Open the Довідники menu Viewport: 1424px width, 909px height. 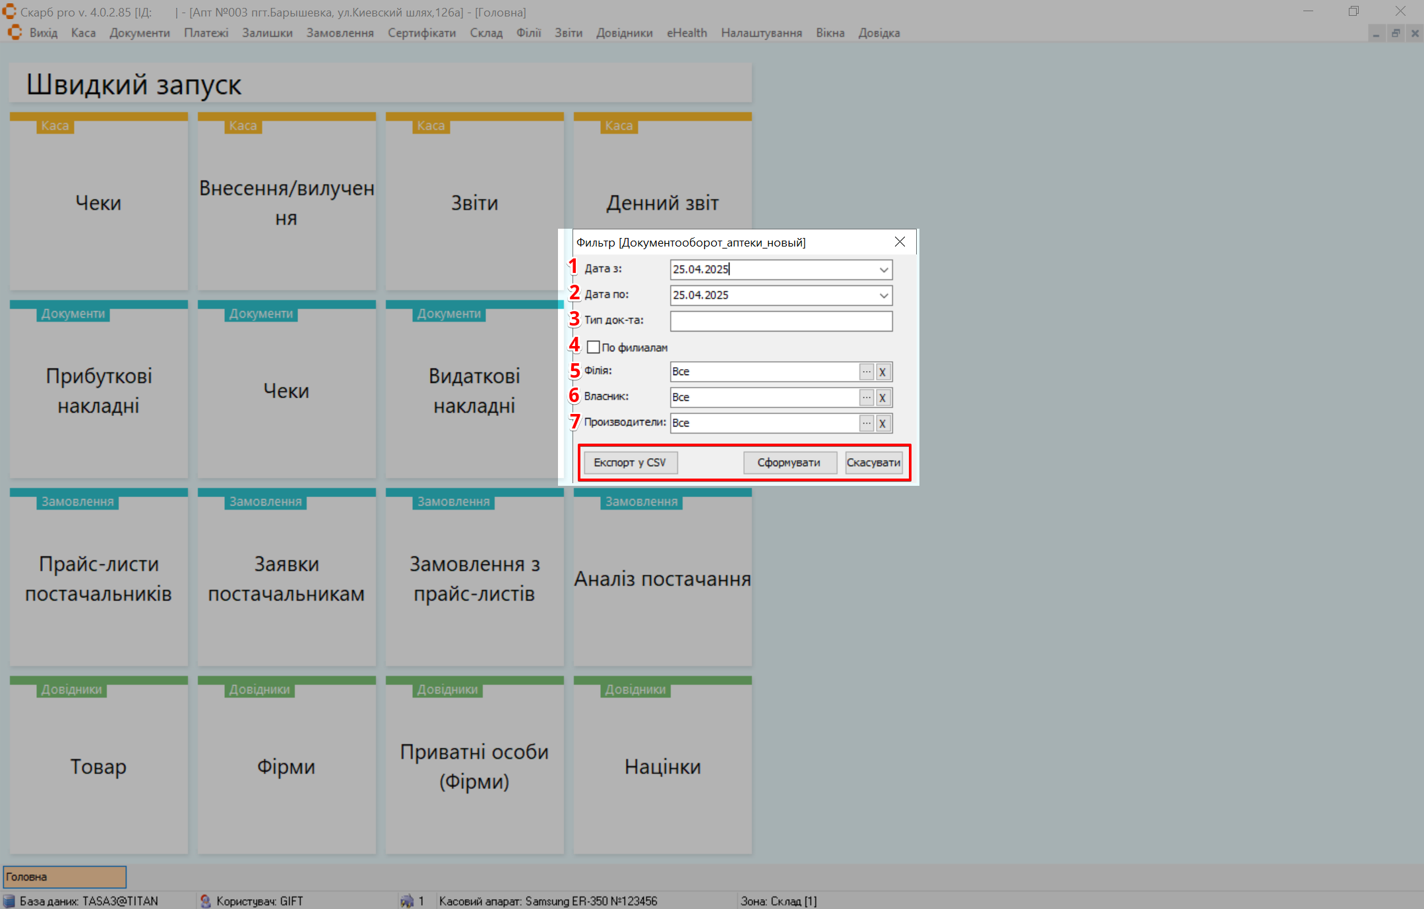click(624, 33)
